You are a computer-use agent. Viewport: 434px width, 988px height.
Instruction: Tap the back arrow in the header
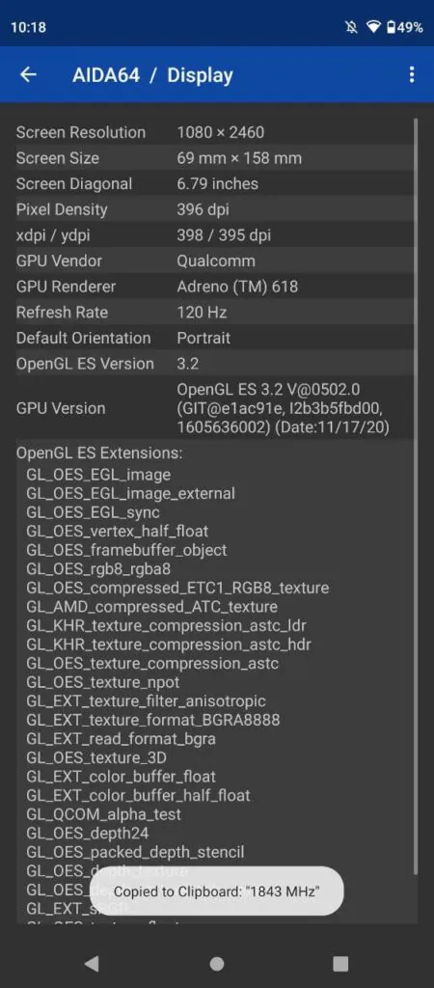(x=28, y=75)
